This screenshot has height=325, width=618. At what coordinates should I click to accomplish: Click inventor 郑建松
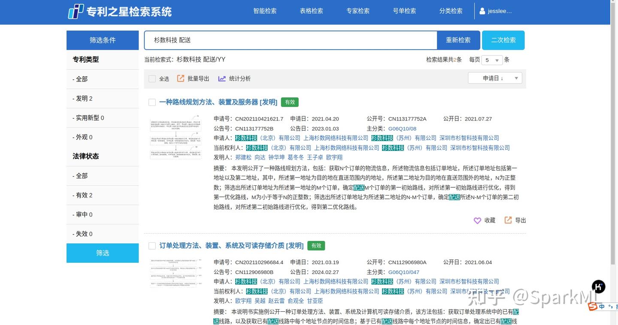click(243, 157)
